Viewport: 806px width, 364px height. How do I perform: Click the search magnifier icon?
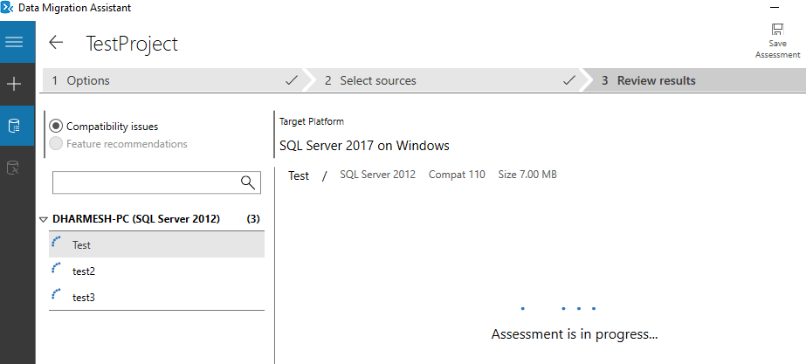(x=249, y=182)
